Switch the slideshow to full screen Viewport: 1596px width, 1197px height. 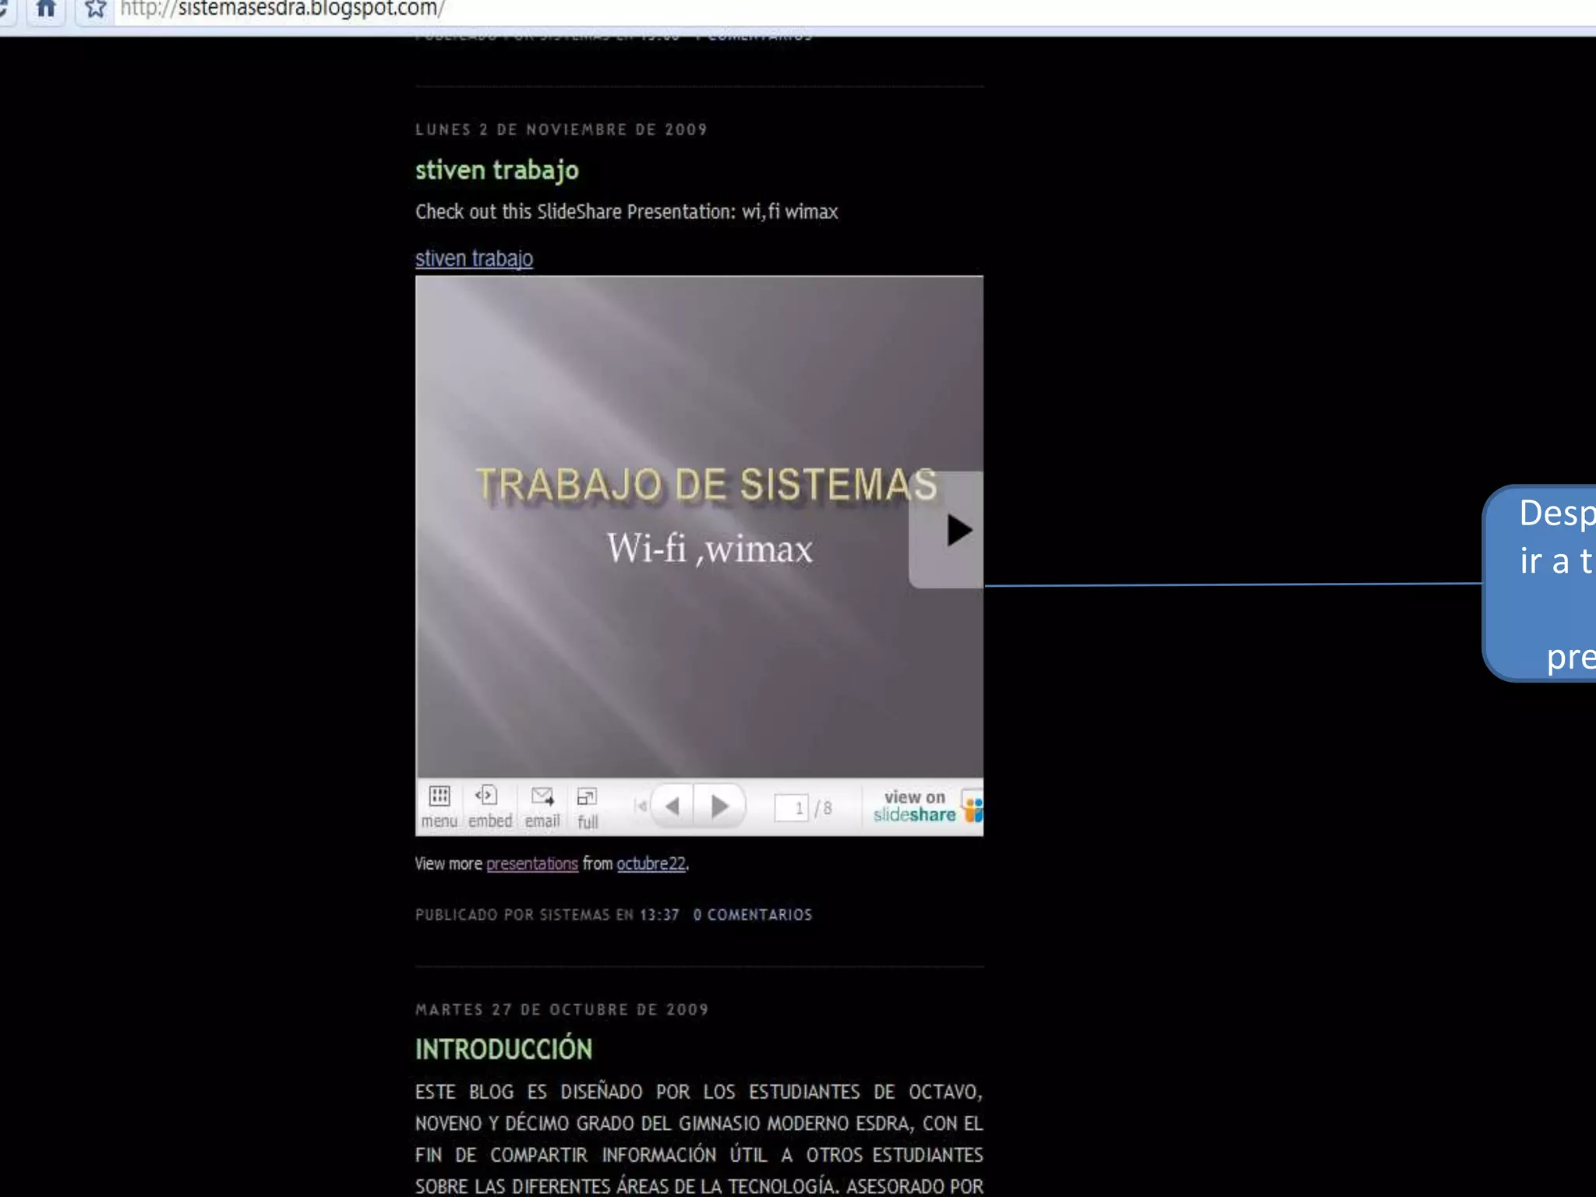point(587,807)
